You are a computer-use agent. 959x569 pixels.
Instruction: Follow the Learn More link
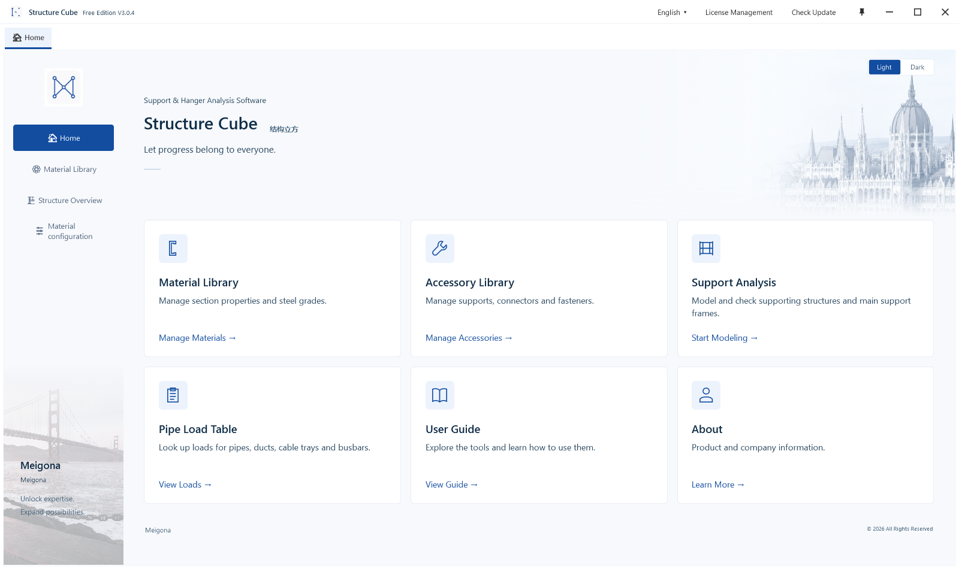(x=717, y=485)
